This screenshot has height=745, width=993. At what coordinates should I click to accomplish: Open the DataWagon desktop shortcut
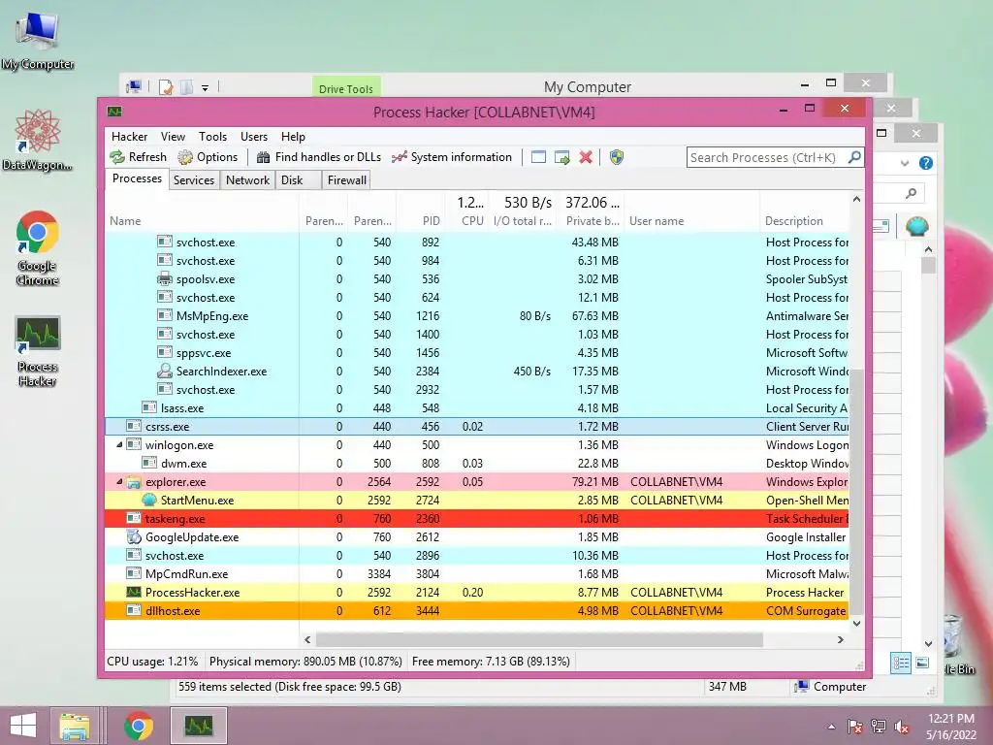click(x=38, y=140)
